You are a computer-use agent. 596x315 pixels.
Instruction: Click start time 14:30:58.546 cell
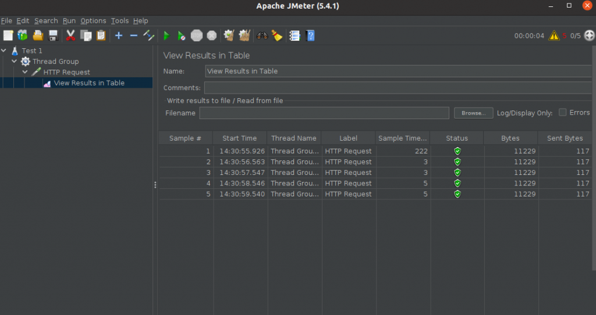[240, 183]
